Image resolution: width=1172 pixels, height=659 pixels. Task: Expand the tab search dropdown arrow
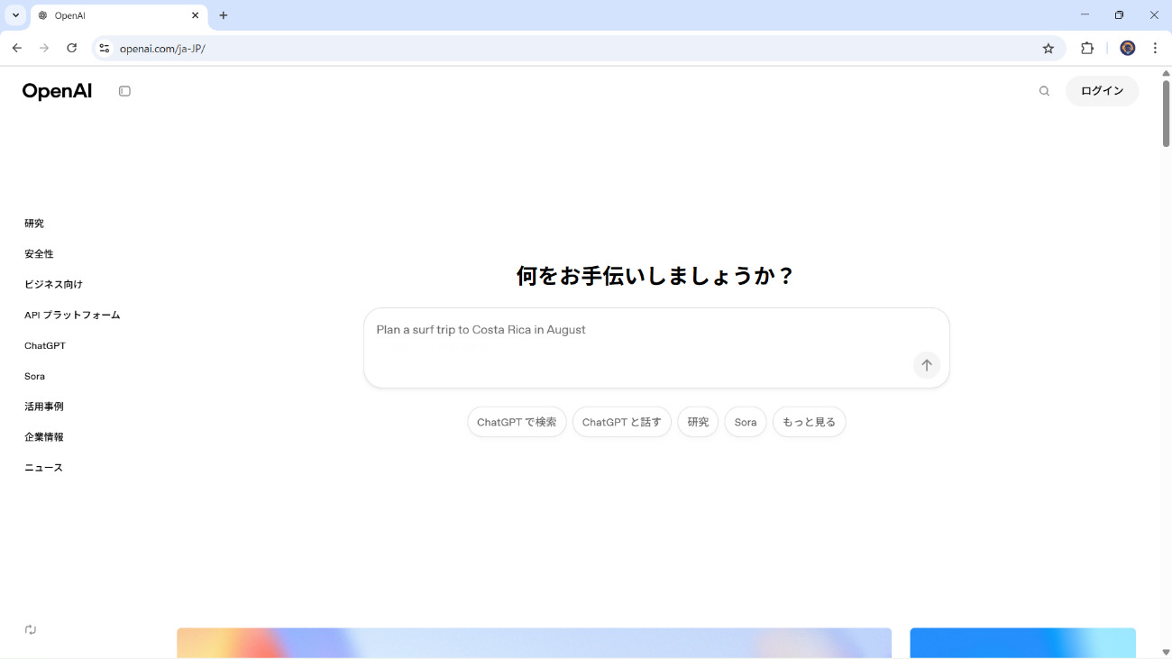(15, 15)
